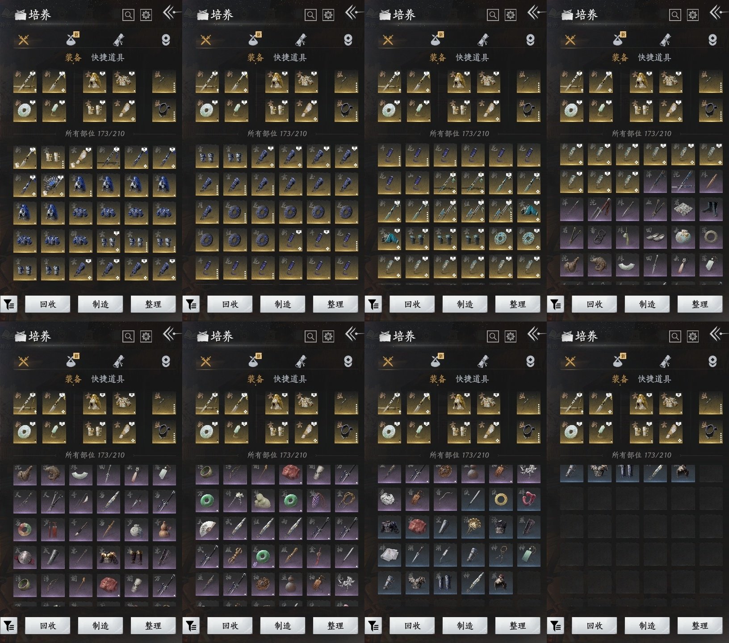
Task: Open settings gear in the top-left panel
Action: tap(146, 15)
